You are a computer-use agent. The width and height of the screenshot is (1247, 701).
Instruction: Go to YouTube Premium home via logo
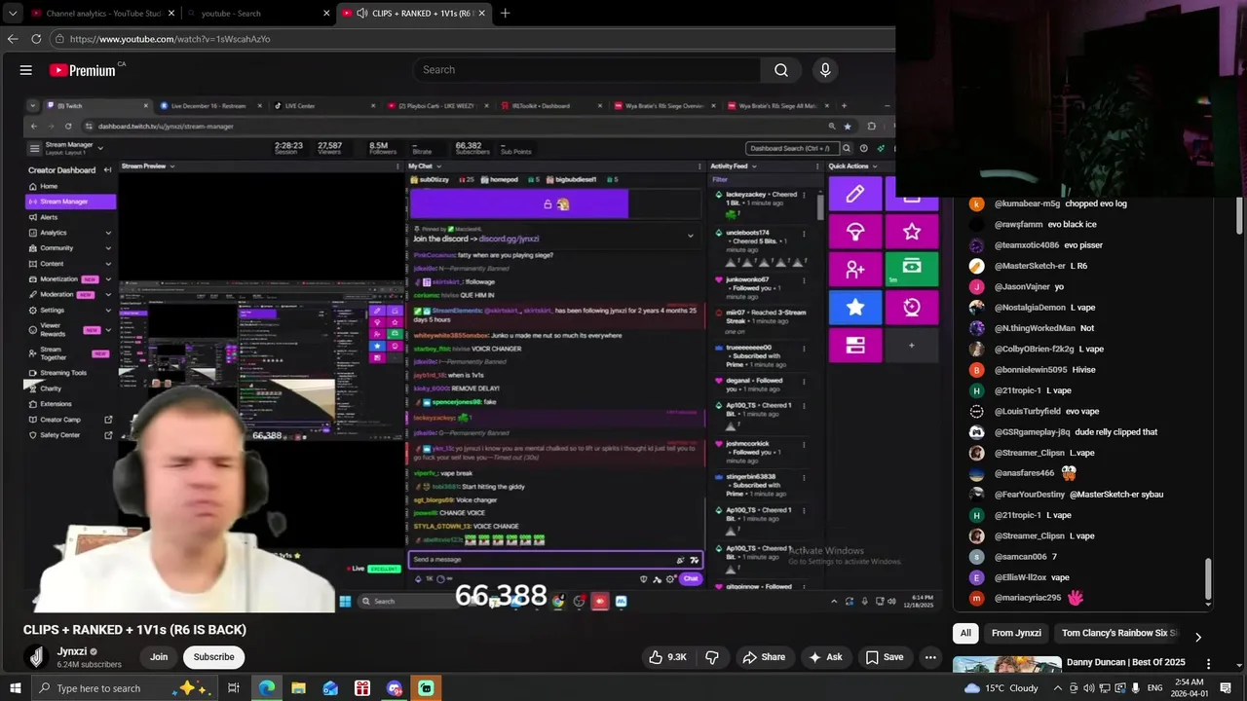pos(84,70)
